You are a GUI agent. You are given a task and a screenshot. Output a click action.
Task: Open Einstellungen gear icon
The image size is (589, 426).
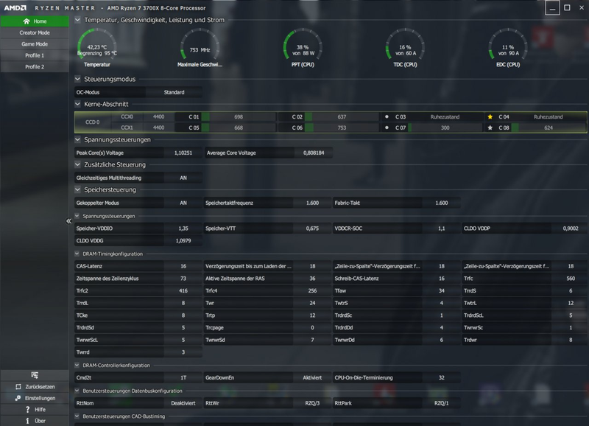(18, 398)
